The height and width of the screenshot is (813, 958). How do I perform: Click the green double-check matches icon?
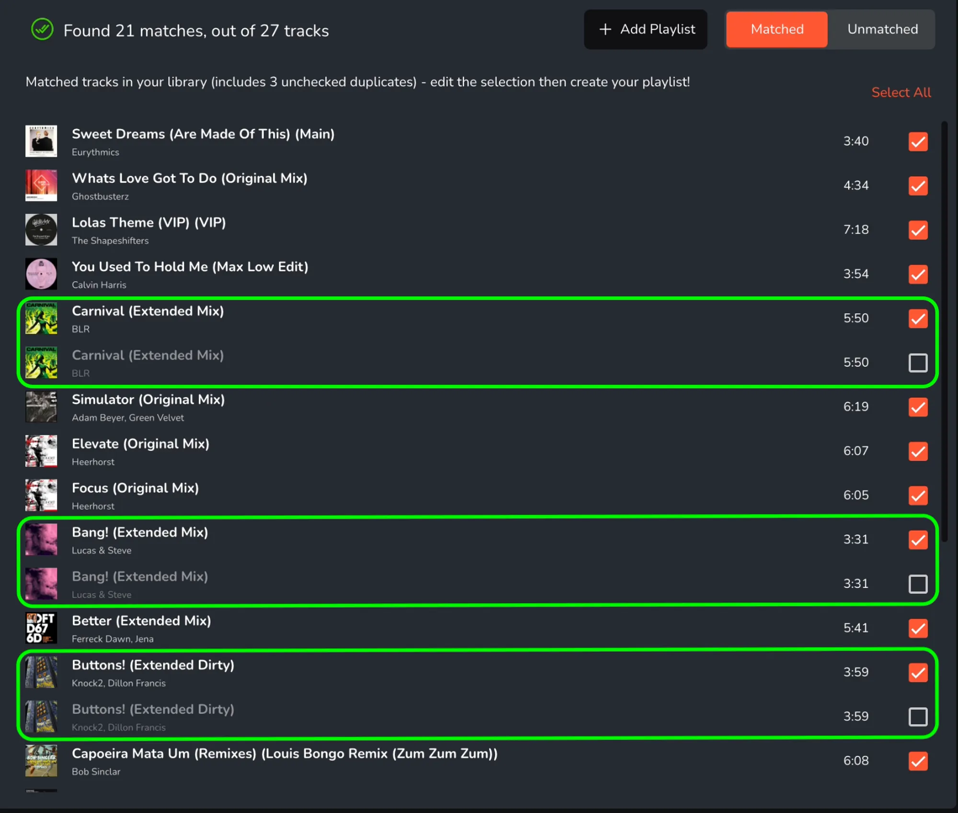pyautogui.click(x=42, y=30)
